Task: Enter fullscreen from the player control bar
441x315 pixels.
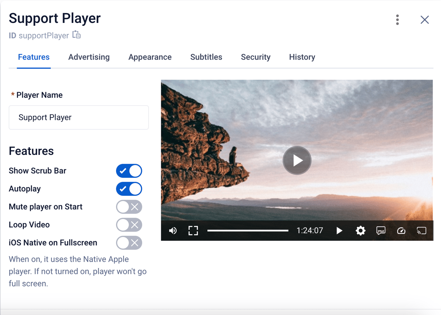Action: 193,231
